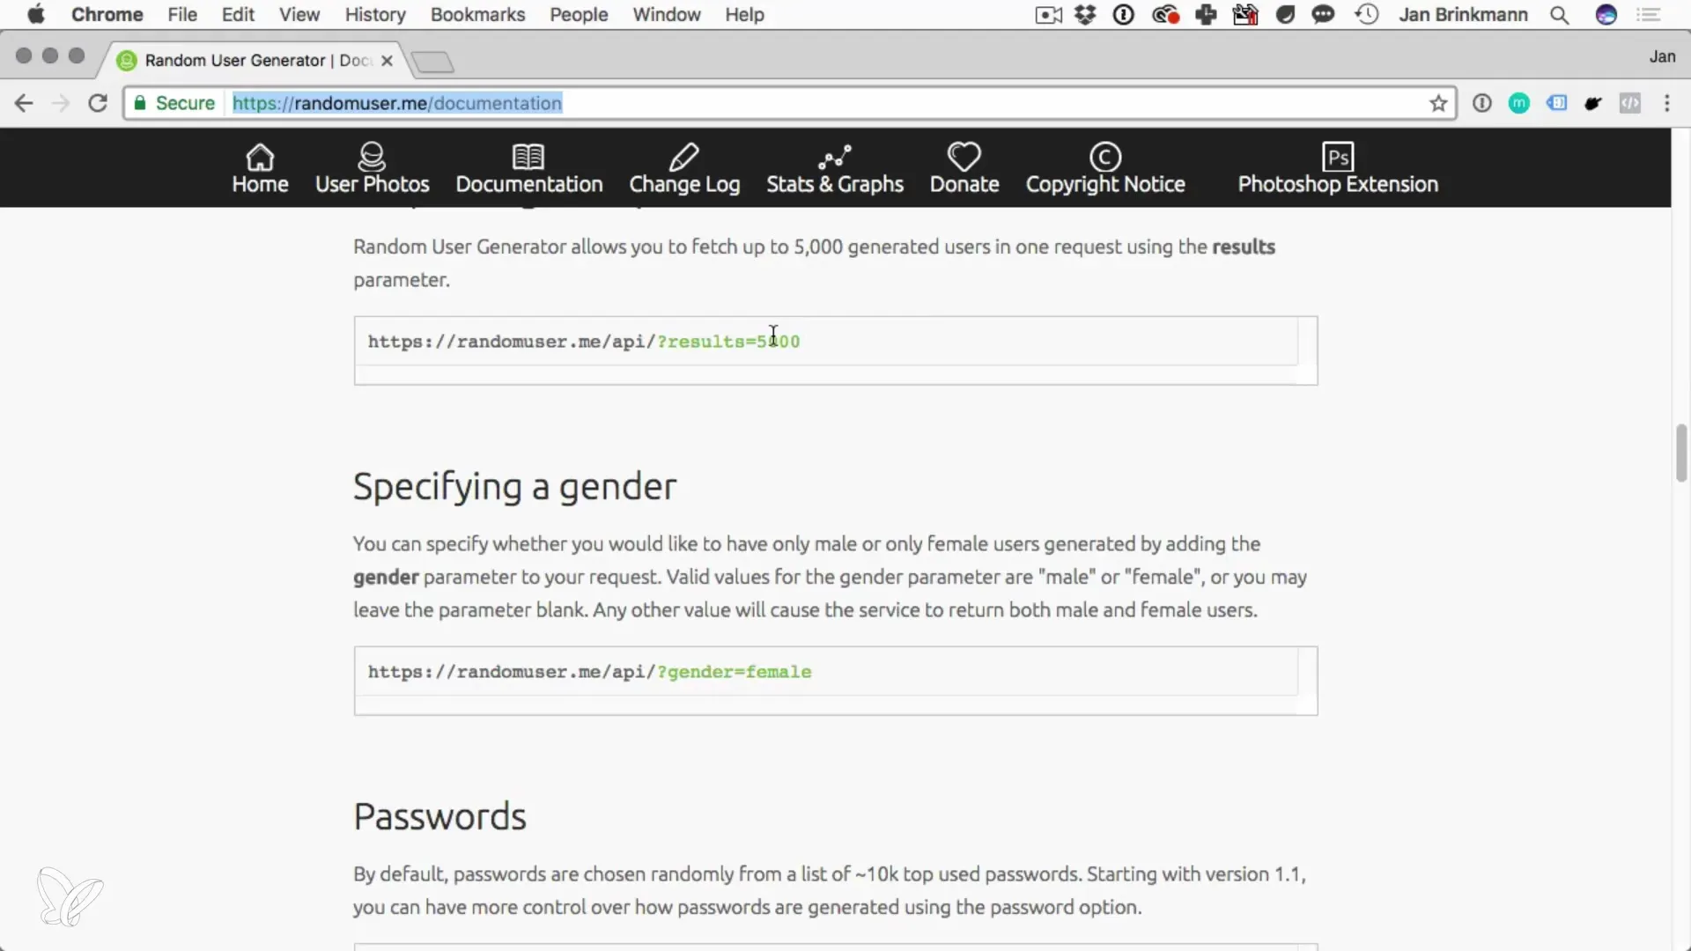Open the History menu
Viewport: 1691px width, 951px height.
[374, 15]
